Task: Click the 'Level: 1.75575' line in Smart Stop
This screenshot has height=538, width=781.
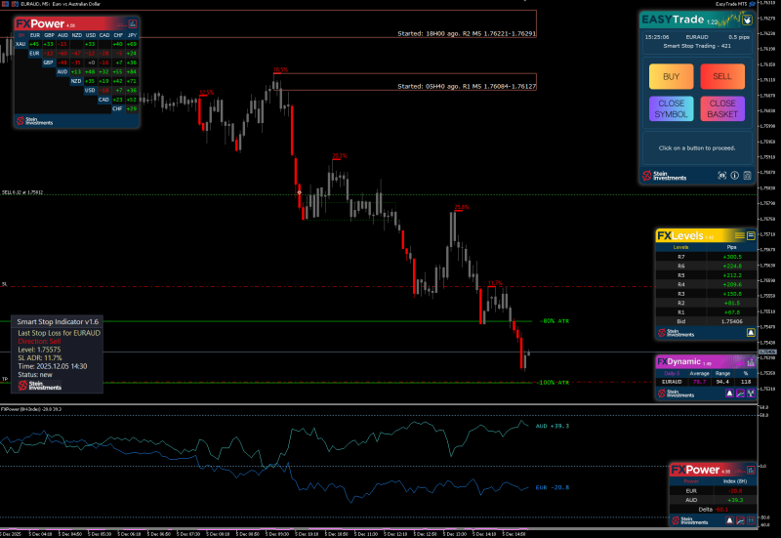Action: coord(39,350)
